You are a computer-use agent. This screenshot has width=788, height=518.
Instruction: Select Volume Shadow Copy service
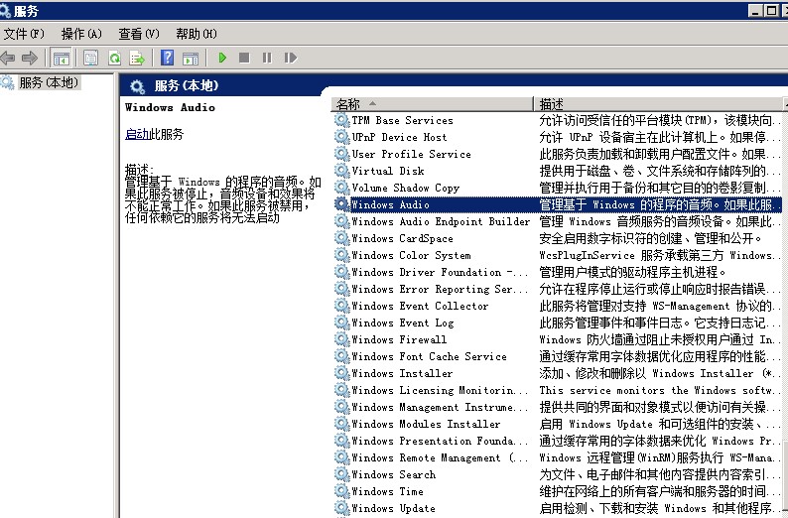(x=557, y=188)
